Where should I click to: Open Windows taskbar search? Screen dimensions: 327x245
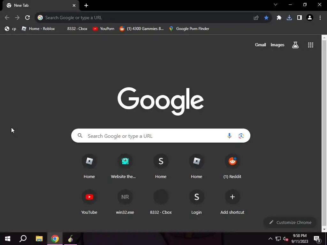pos(23,239)
